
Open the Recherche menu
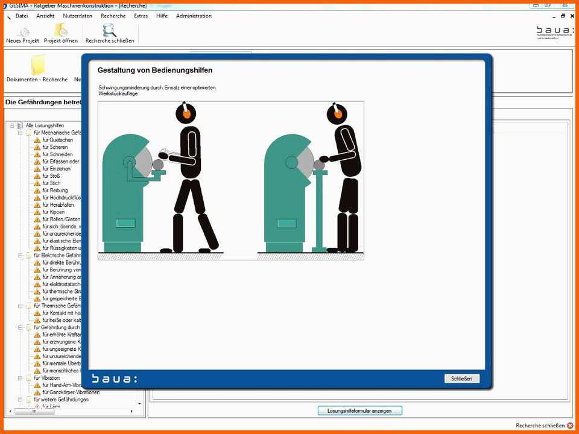[x=113, y=16]
